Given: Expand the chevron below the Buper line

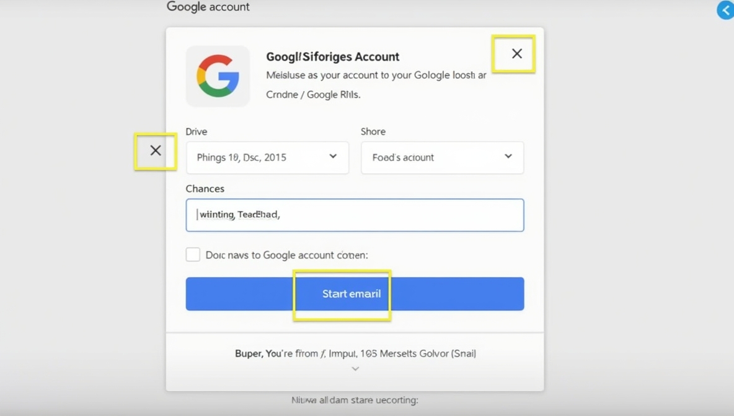Looking at the screenshot, I should click(355, 369).
